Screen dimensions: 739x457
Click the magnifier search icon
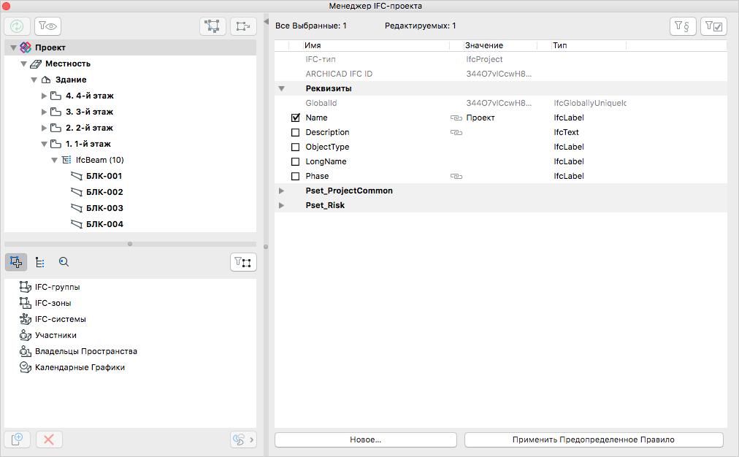click(64, 262)
